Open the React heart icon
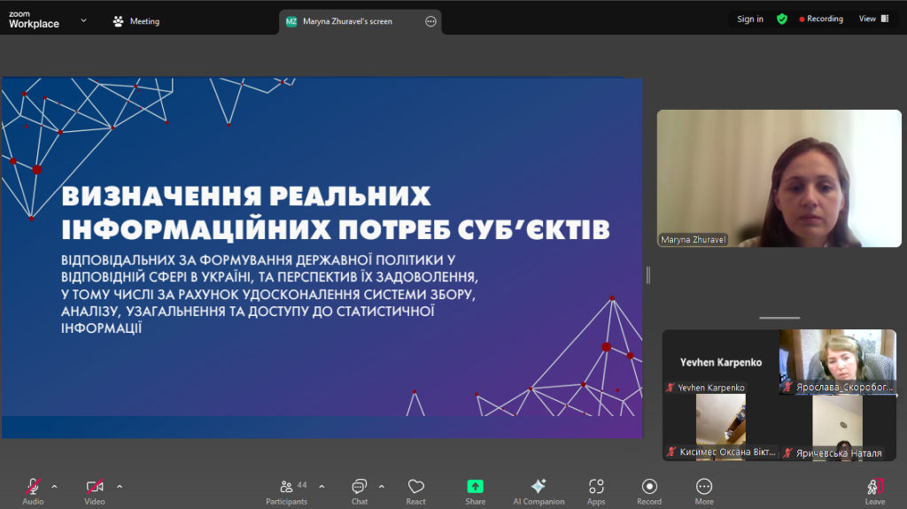Screen dimensions: 907x509 (416, 487)
